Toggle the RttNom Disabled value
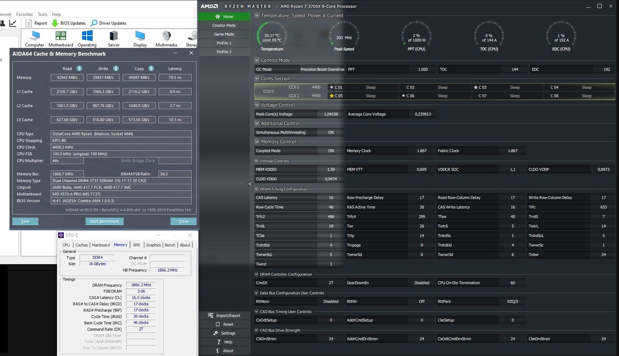This screenshot has height=356, width=619. pyautogui.click(x=331, y=301)
